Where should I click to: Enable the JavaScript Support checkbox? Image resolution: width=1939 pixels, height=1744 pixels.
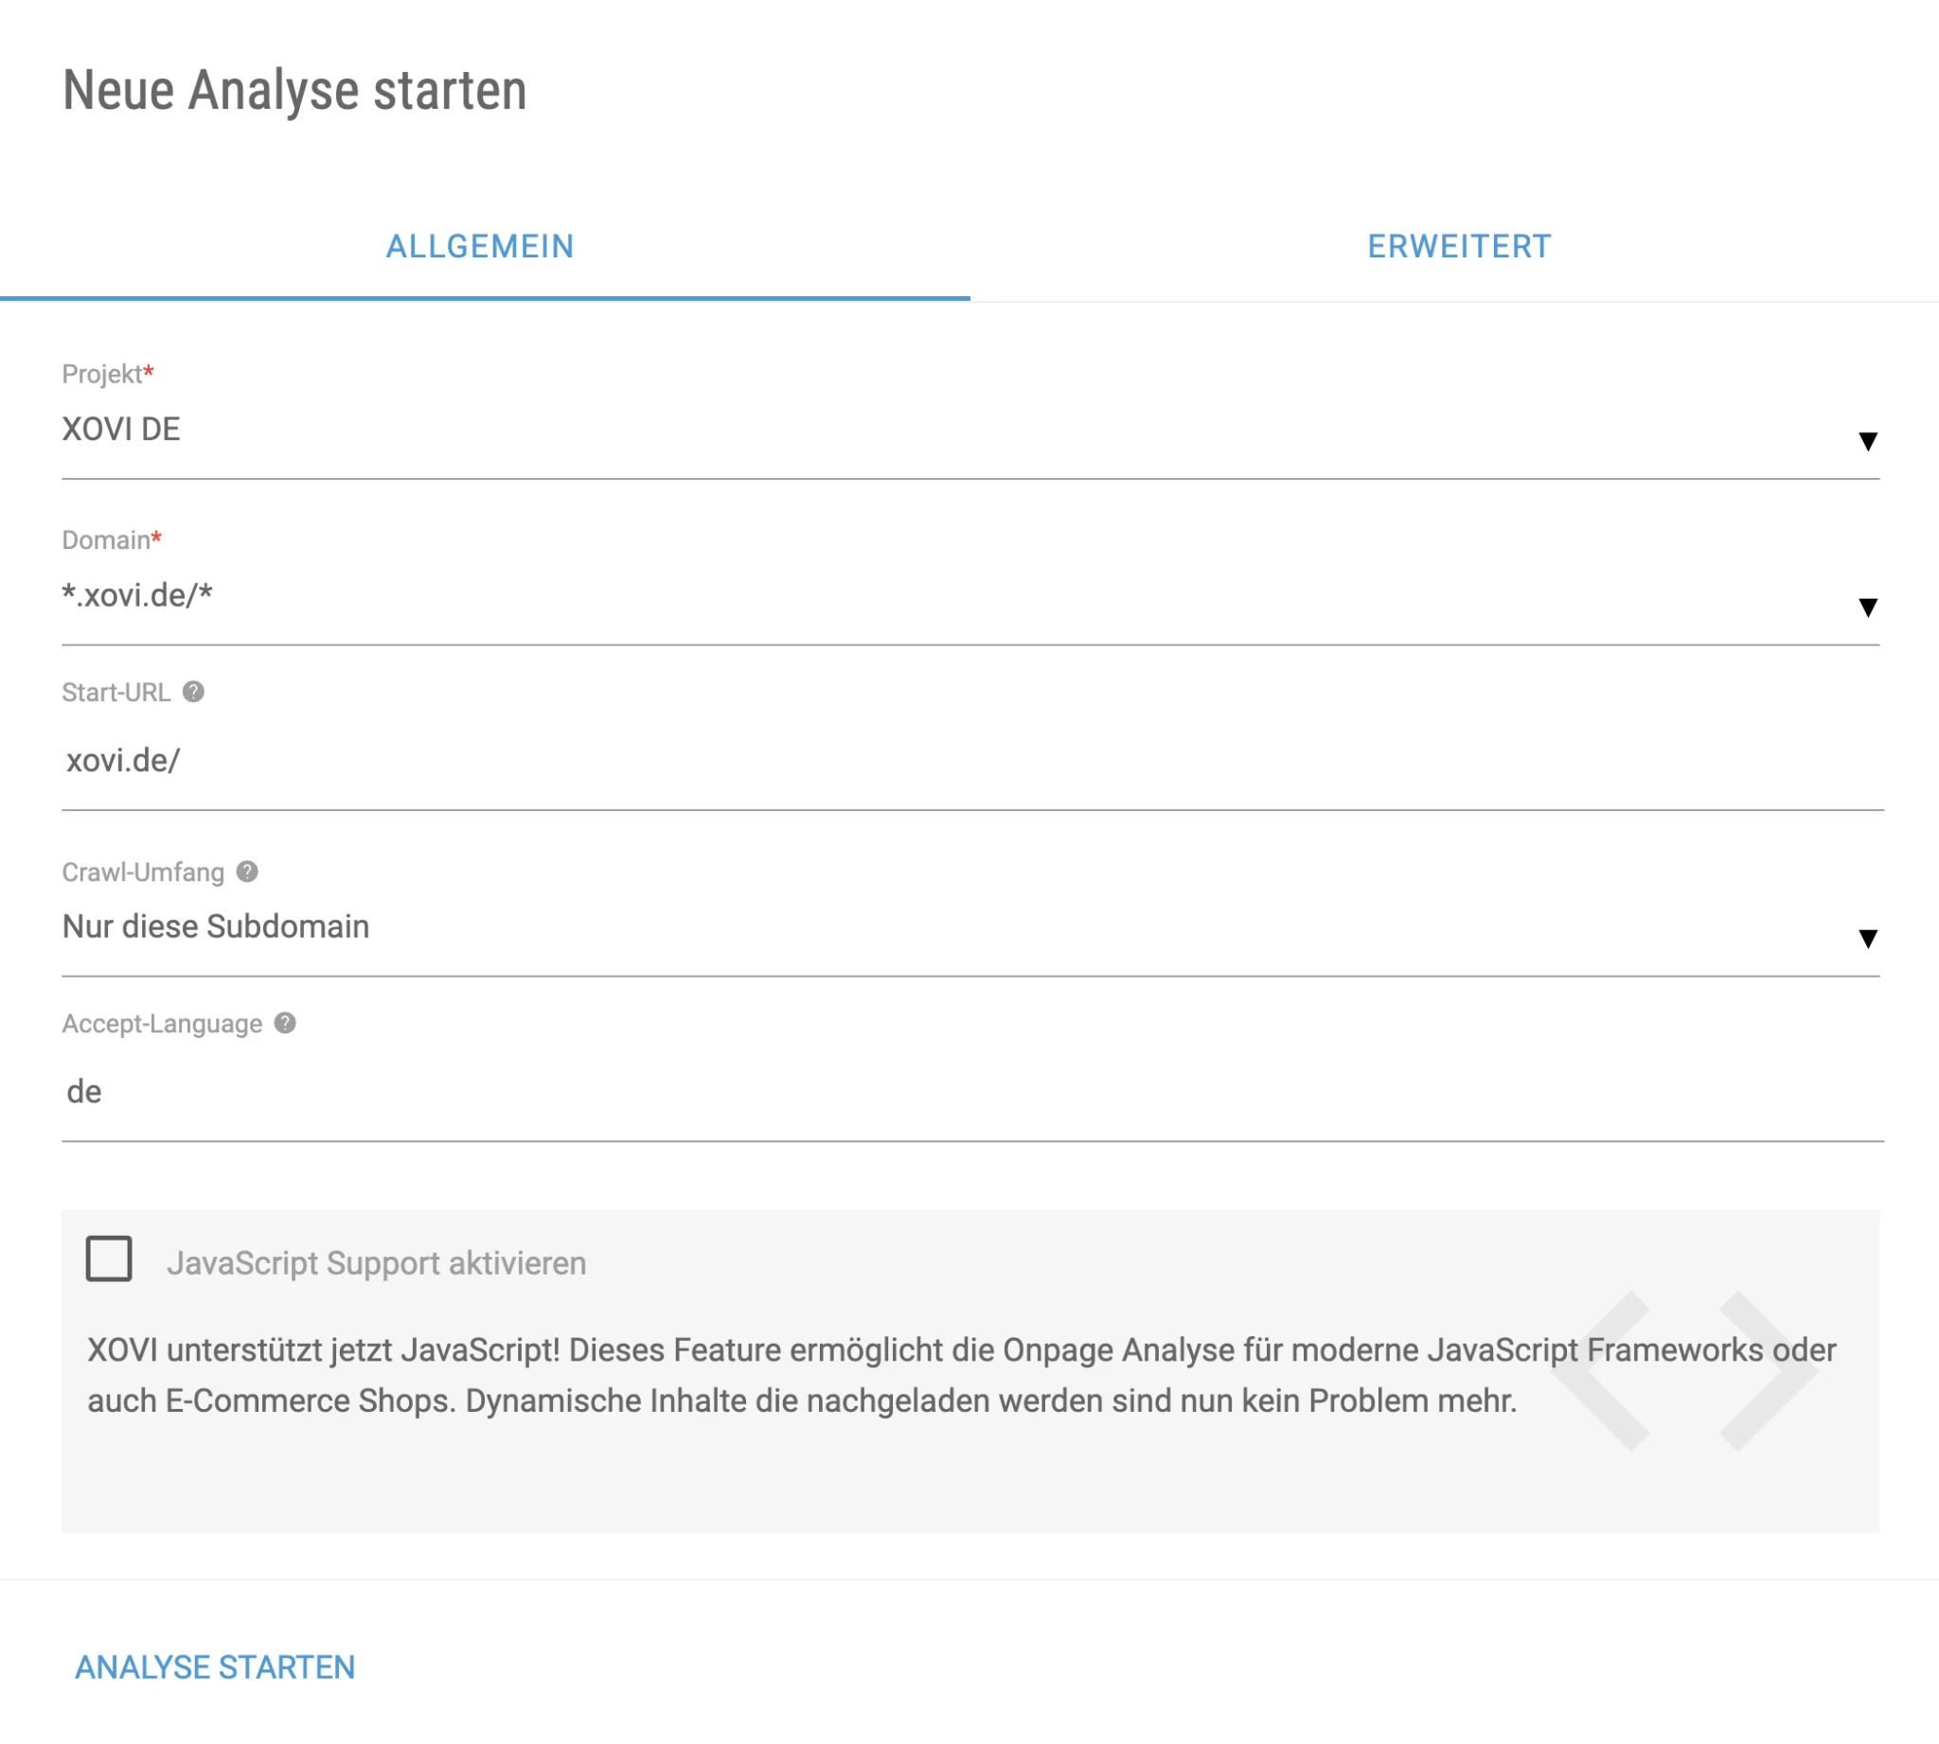point(109,1260)
